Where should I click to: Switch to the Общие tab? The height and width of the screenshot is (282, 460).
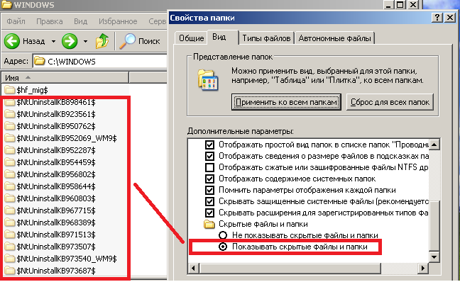pyautogui.click(x=191, y=38)
